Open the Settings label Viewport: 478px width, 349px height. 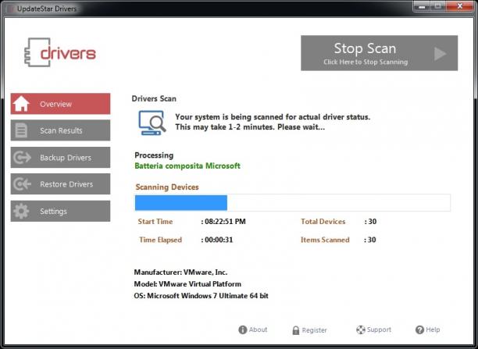[x=53, y=212]
